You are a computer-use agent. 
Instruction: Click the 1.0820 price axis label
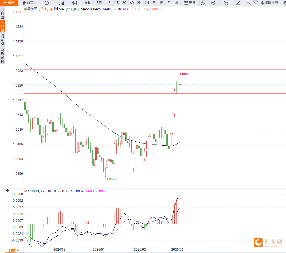18,85
